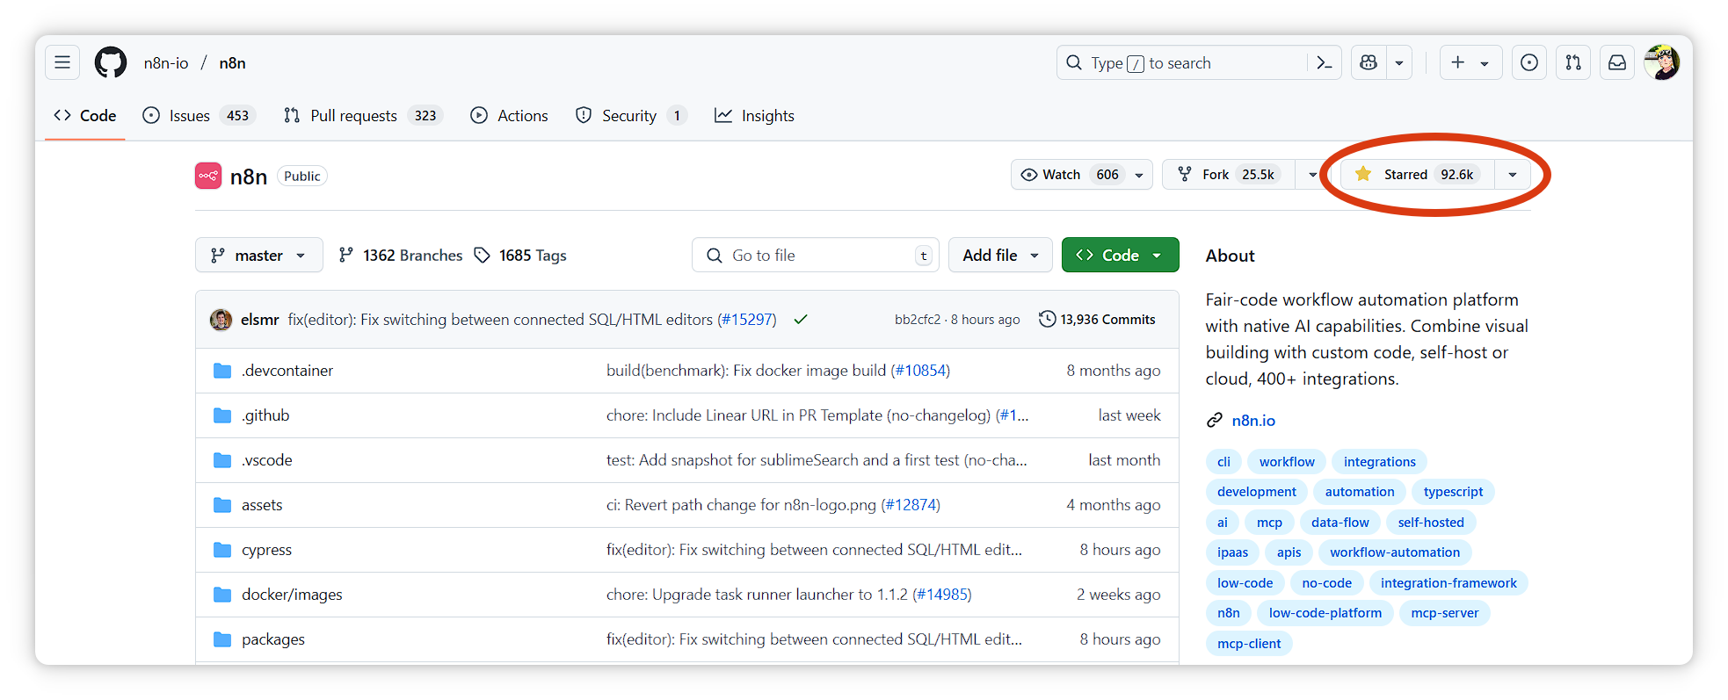This screenshot has height=700, width=1728.
Task: Click the user profile avatar
Action: pos(1661,62)
